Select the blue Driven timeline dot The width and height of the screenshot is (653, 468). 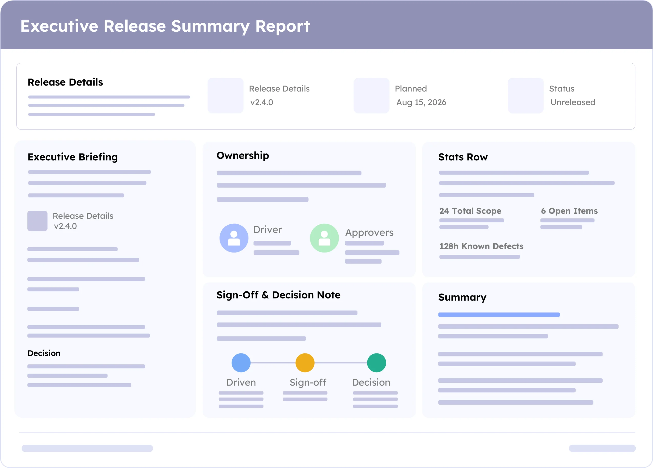tap(241, 363)
